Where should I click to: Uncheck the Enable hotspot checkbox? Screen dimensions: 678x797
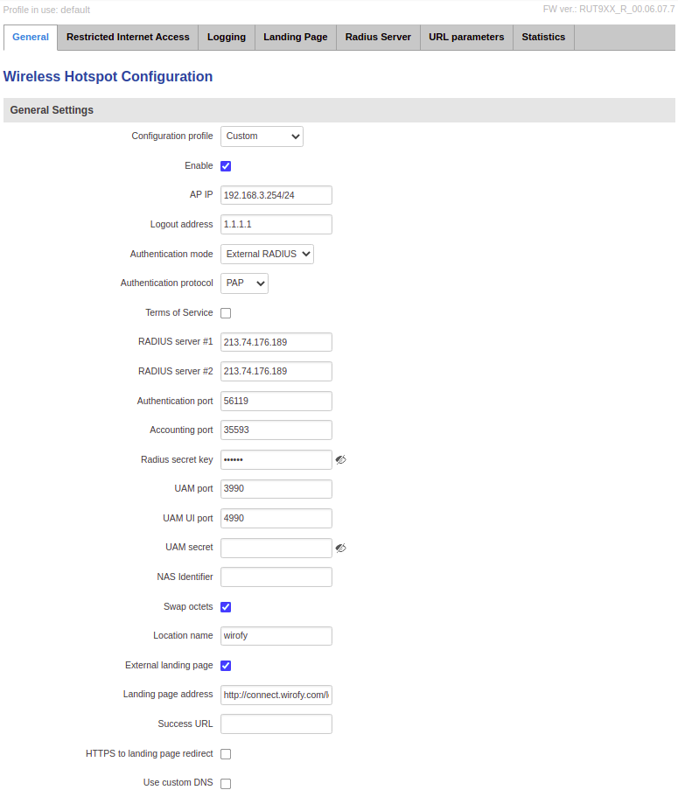pos(226,166)
